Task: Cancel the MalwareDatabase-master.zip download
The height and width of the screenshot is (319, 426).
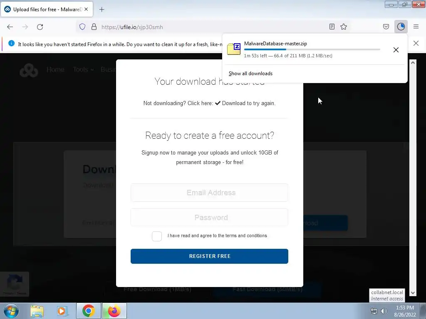Action: (x=396, y=50)
